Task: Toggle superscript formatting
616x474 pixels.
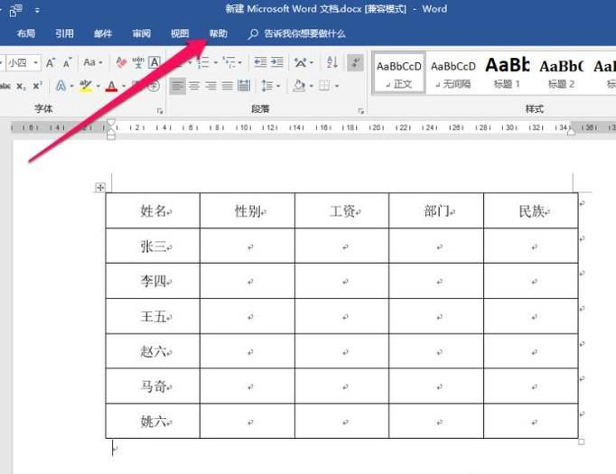Action: tap(37, 86)
